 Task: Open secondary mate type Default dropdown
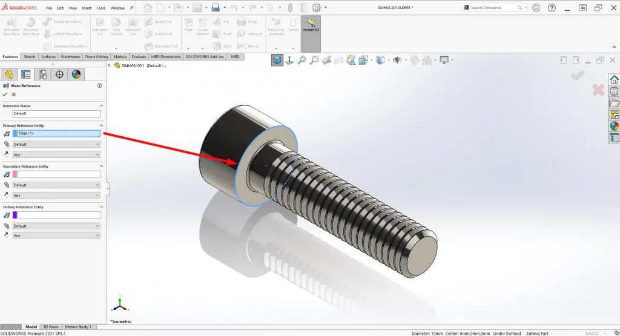coord(56,185)
